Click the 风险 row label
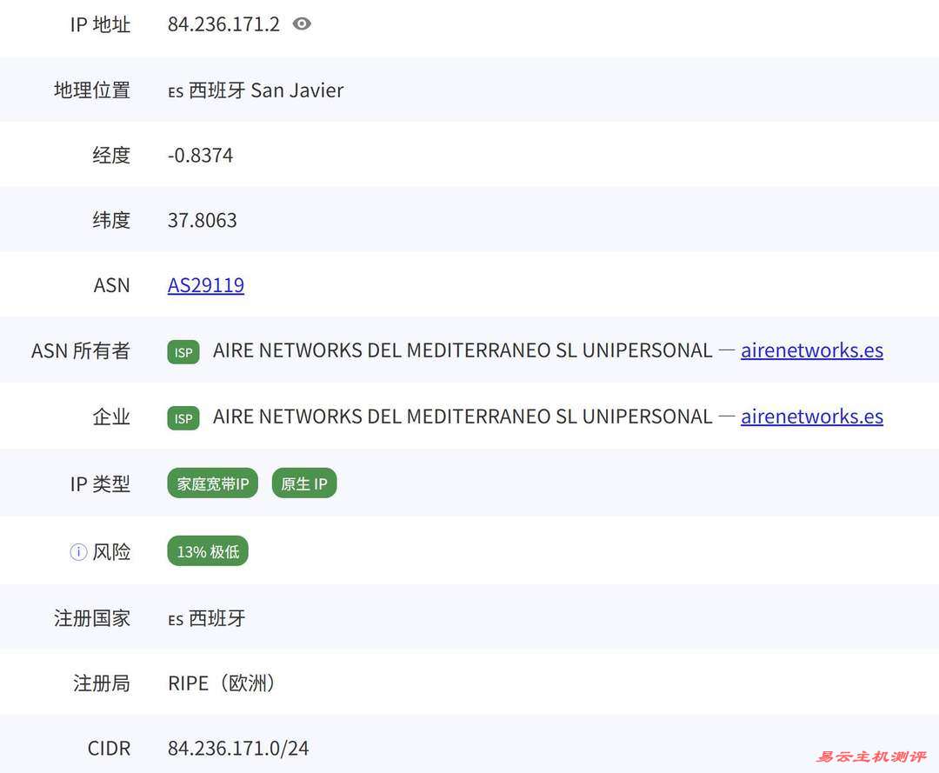Viewport: 939px width, 773px height. tap(111, 550)
